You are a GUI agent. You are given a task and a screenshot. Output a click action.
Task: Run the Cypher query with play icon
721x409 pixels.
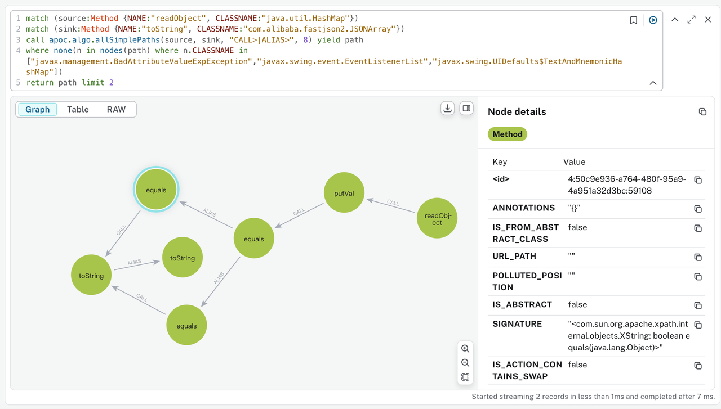coord(653,20)
